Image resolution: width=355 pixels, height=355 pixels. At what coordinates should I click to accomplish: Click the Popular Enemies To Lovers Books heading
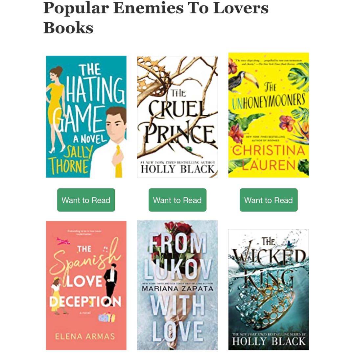(156, 18)
